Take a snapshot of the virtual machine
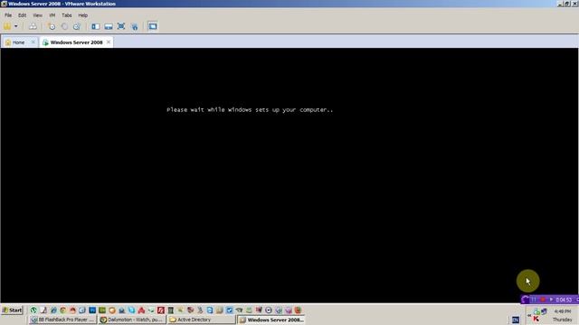579x325 pixels. pos(52,26)
